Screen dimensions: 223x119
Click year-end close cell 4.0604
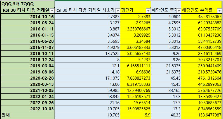point(166,16)
